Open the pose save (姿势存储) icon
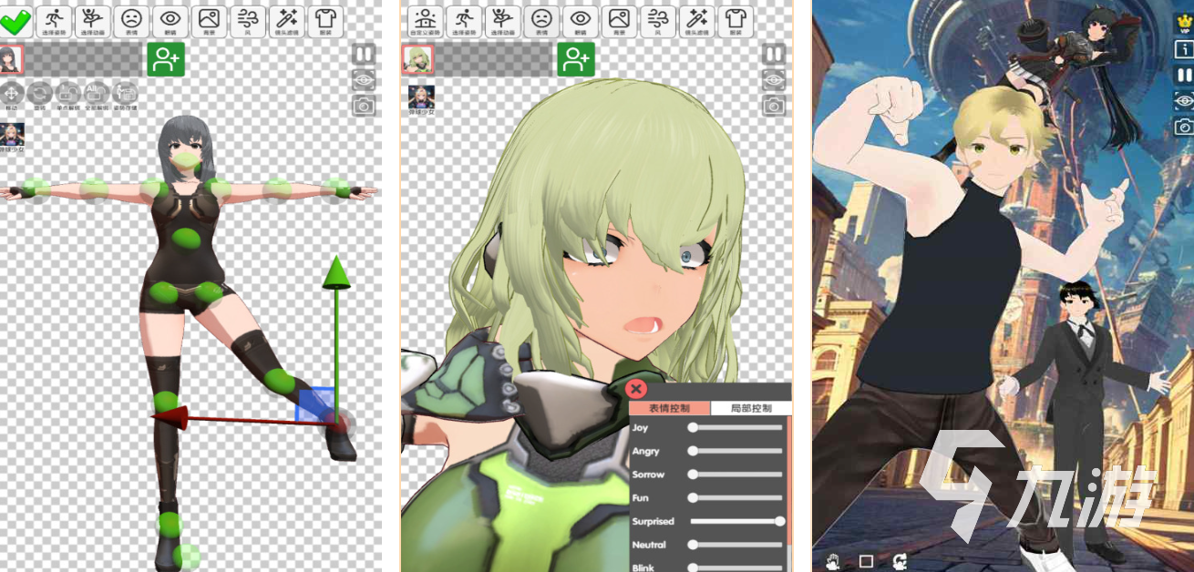 [x=125, y=94]
